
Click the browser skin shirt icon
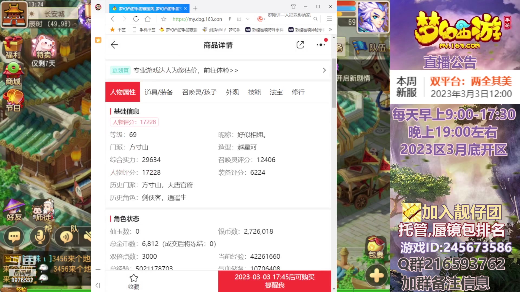[x=293, y=6]
